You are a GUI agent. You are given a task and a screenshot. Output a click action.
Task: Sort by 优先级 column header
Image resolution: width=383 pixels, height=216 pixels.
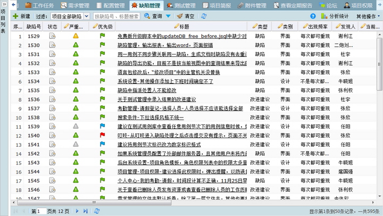click(103, 27)
